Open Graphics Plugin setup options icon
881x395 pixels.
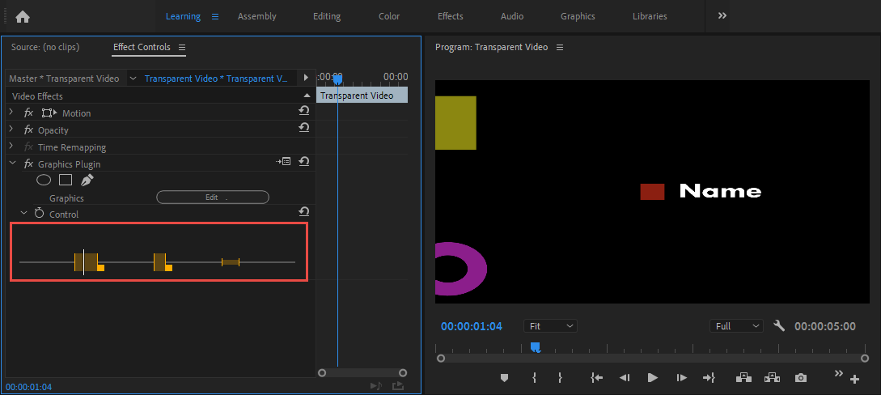tap(283, 161)
